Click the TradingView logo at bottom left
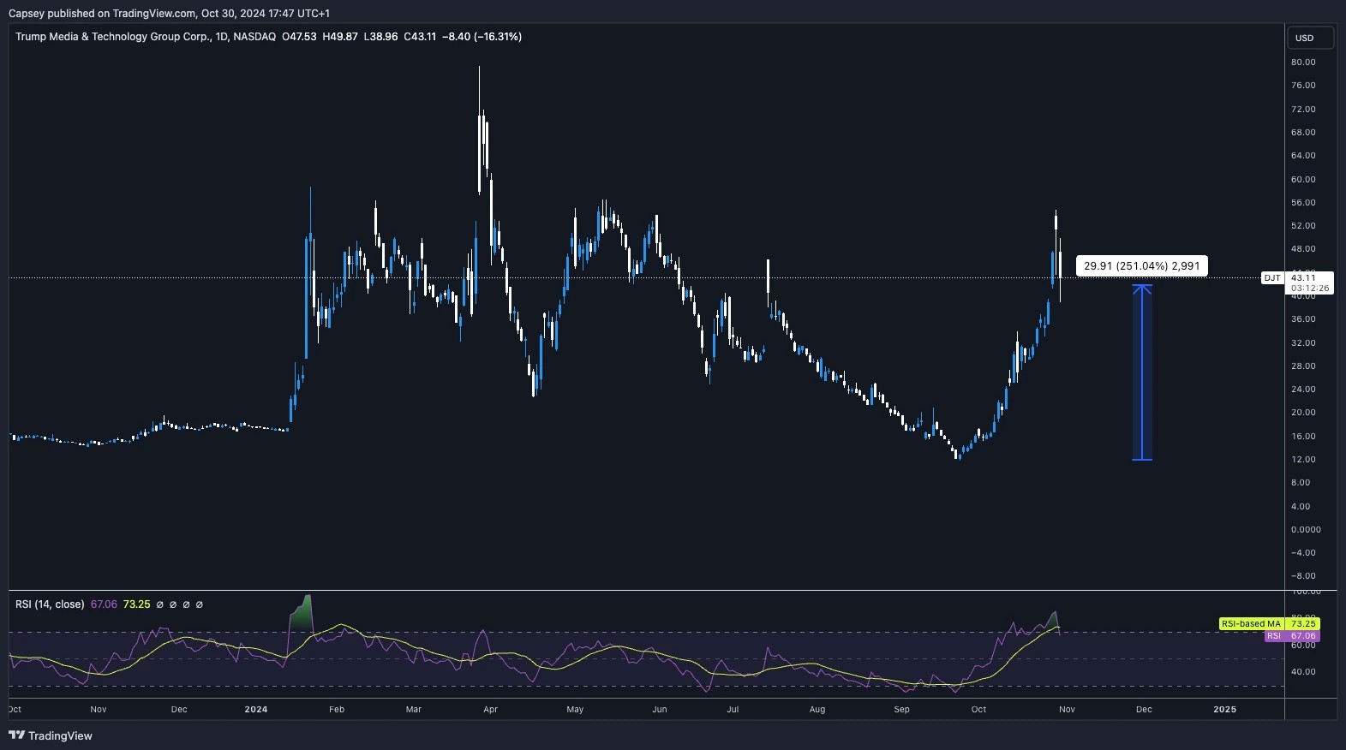This screenshot has height=750, width=1346. click(x=51, y=735)
